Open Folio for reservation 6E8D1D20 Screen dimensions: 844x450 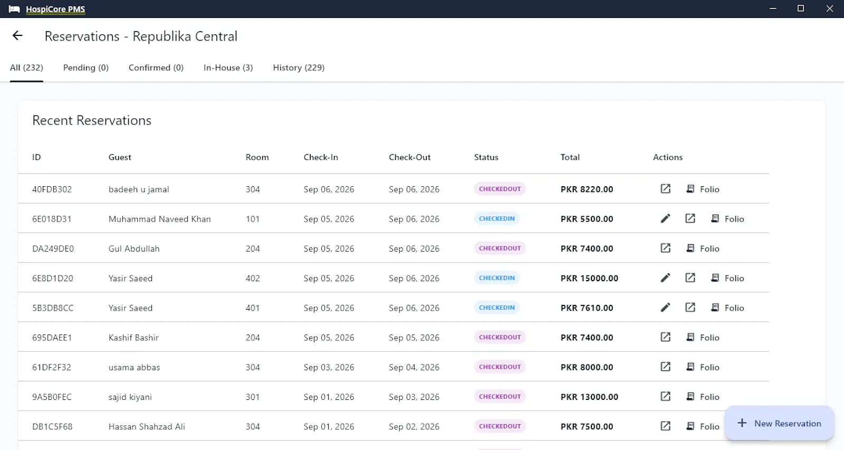click(727, 278)
